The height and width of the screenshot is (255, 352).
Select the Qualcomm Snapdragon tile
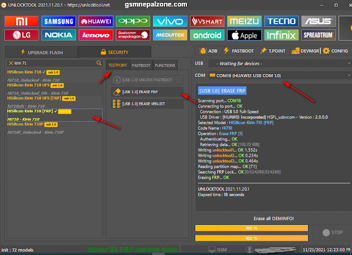point(133,35)
